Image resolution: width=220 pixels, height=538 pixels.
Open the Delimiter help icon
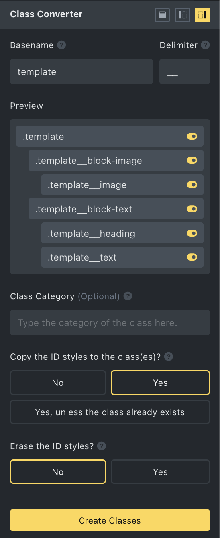coord(205,45)
